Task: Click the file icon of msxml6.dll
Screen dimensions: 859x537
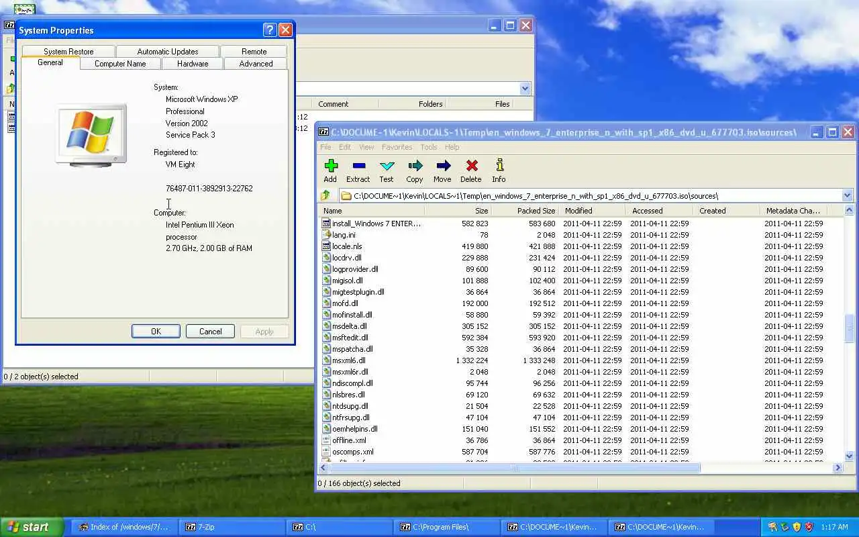Action: point(327,360)
